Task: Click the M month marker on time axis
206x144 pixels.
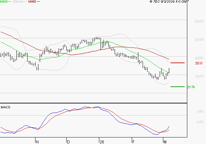Action: (x=165, y=142)
